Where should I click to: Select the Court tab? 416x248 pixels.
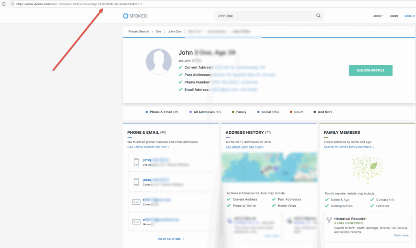pyautogui.click(x=296, y=112)
